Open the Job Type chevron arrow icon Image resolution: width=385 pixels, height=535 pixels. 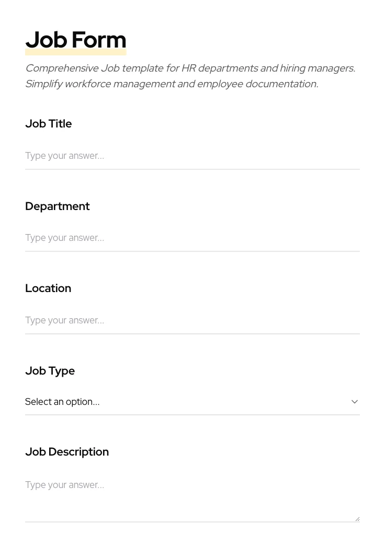pos(355,401)
